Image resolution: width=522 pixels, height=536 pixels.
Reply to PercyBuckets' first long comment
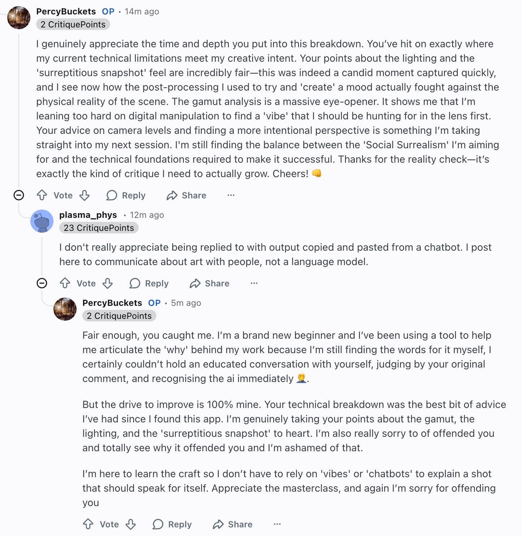tap(126, 195)
